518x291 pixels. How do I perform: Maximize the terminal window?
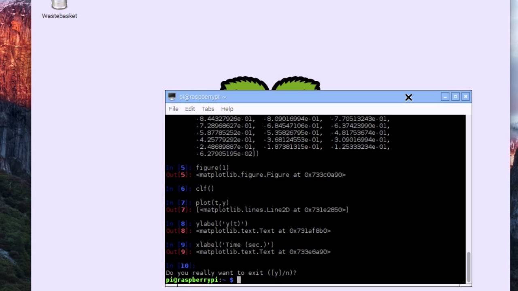click(x=455, y=97)
